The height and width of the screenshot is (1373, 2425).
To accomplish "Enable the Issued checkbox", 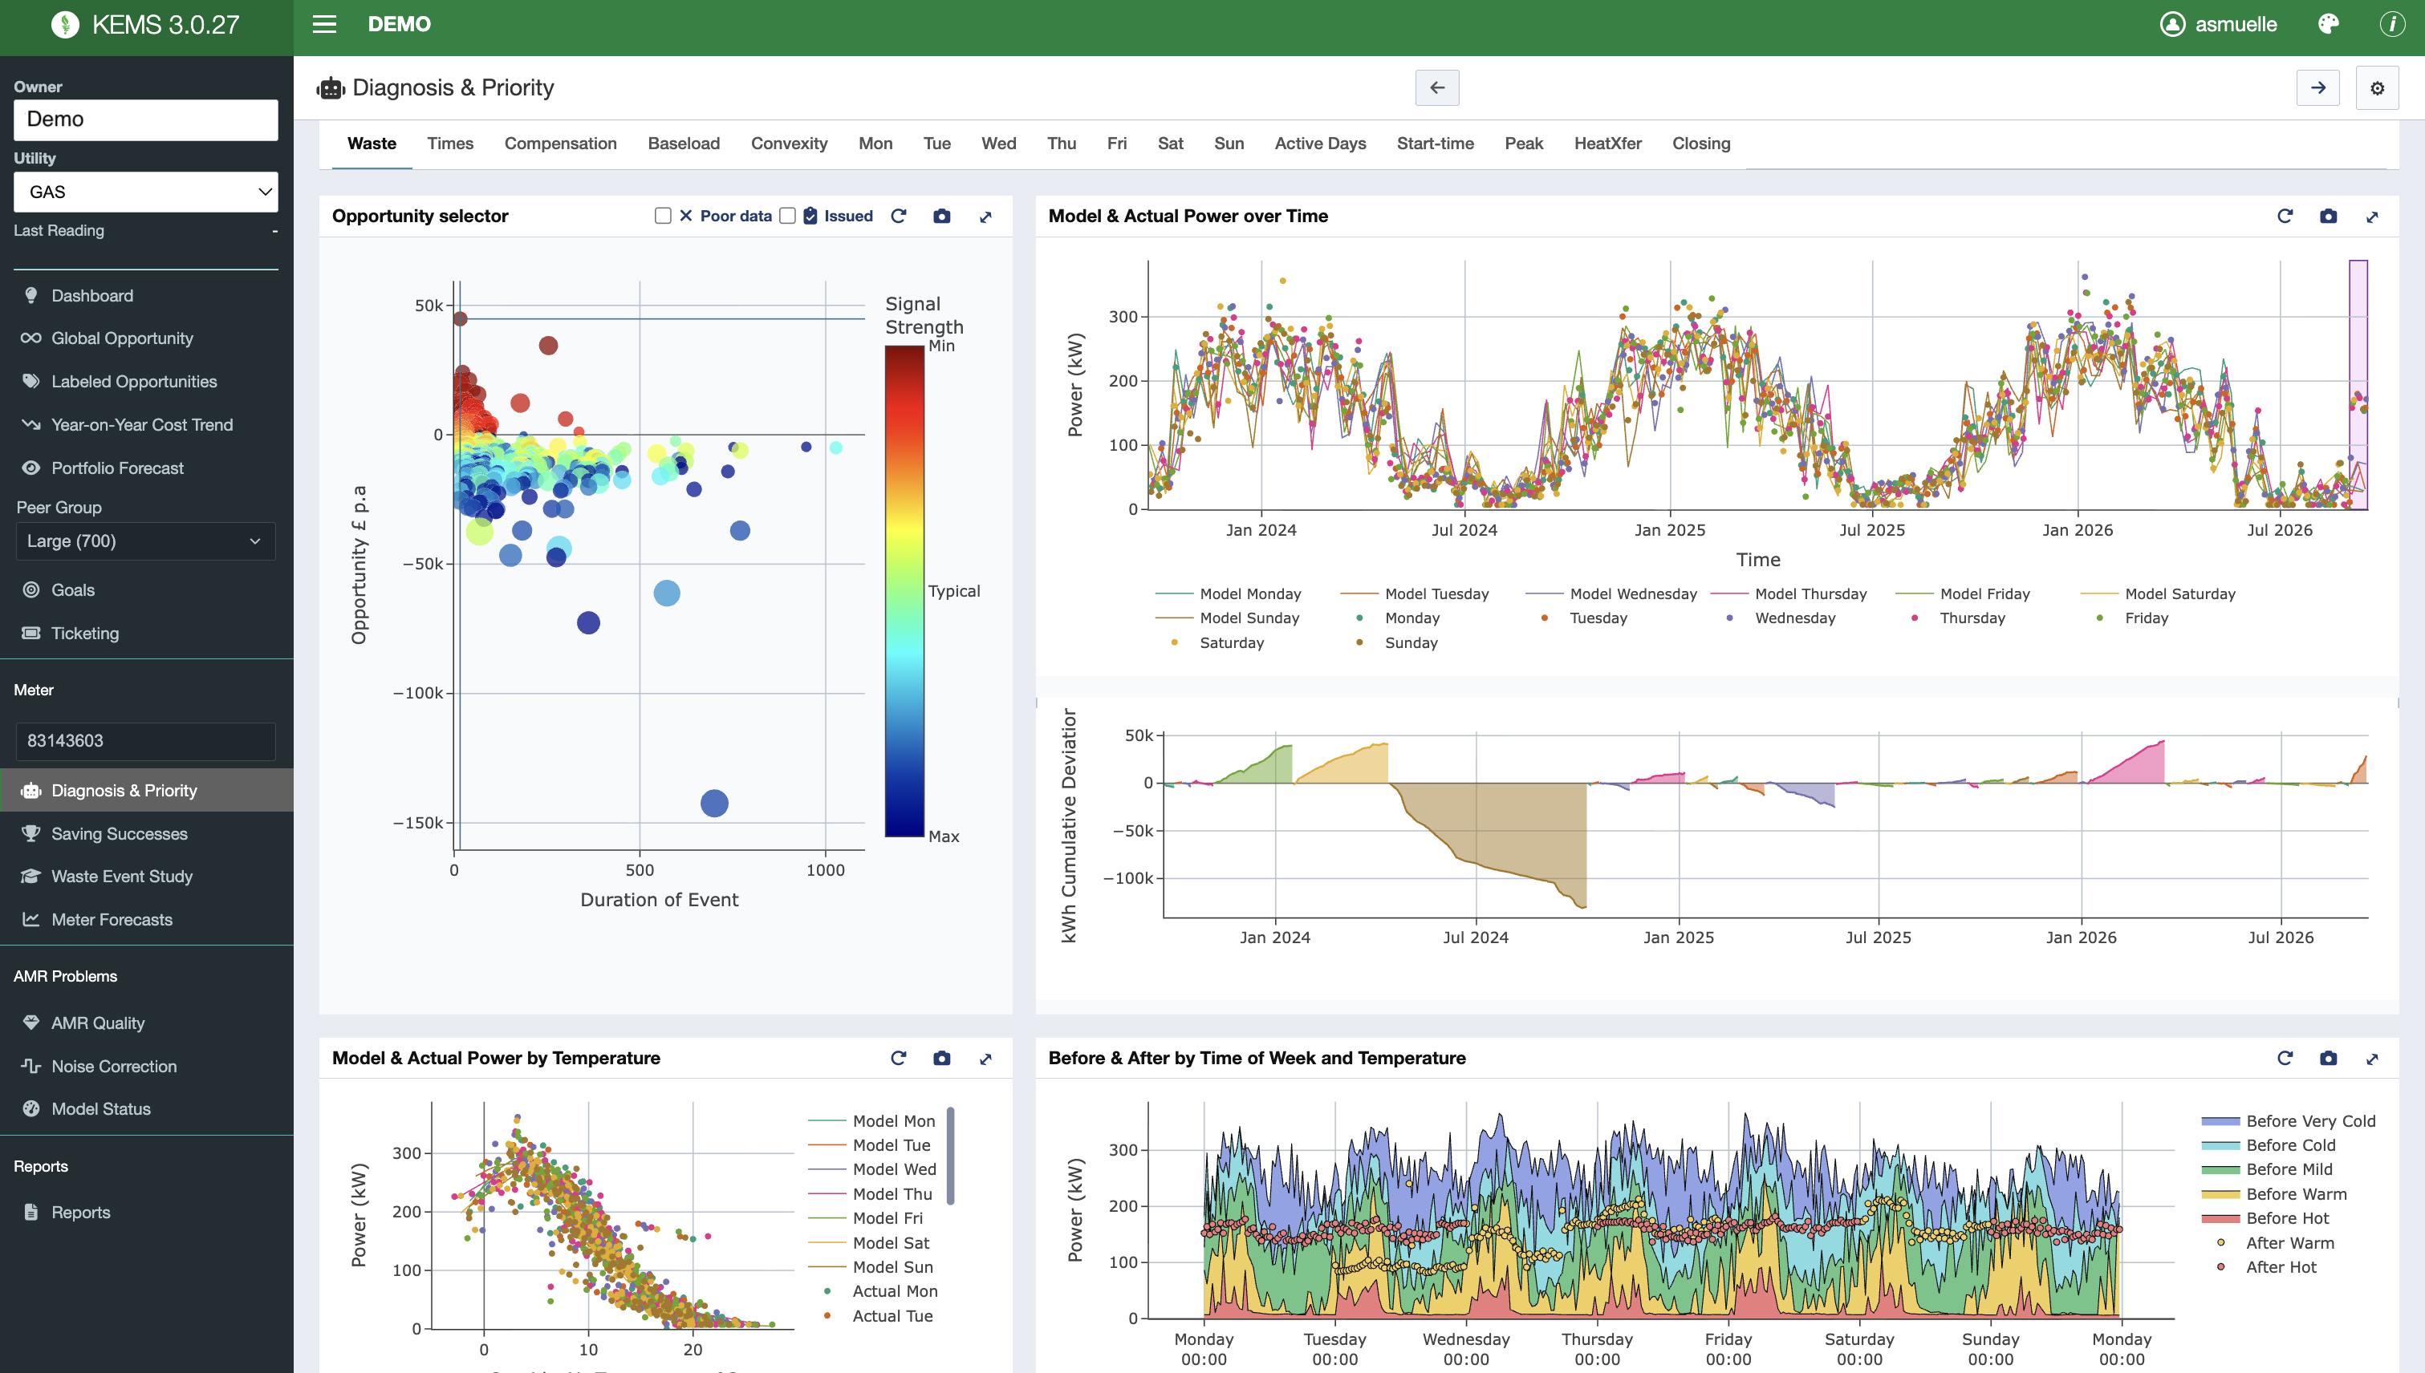I will [788, 216].
